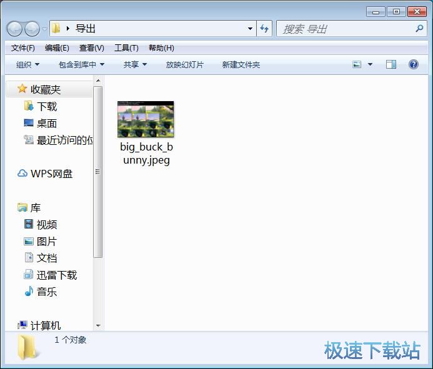The image size is (433, 369).
Task: Open the 图片 library
Action: 47,242
